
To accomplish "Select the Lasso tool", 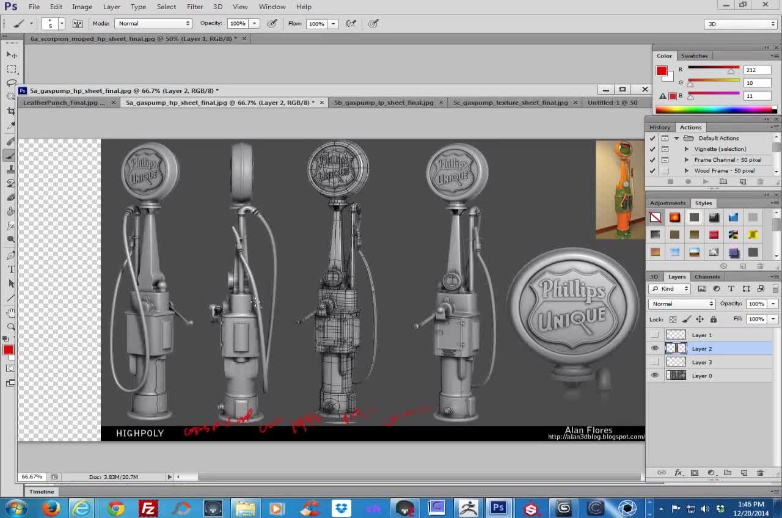I will pos(11,82).
